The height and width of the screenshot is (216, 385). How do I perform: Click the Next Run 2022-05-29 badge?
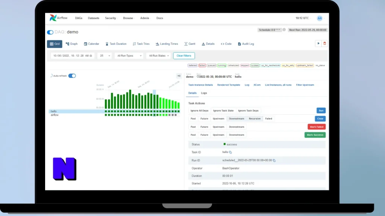(308, 30)
